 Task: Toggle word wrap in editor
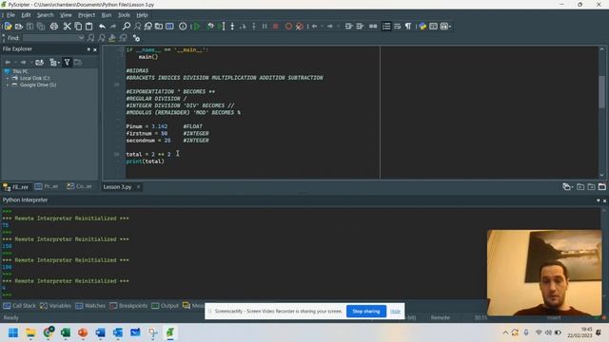397,27
